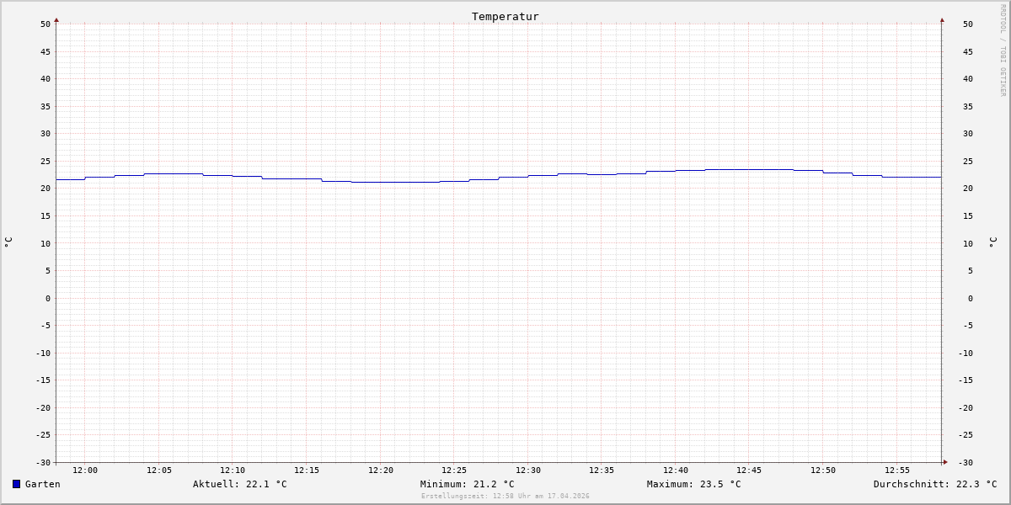
Task: Click the 12:05 time axis label
Action: tap(159, 470)
